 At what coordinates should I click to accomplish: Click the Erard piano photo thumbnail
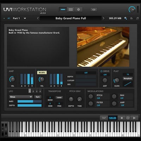pyautogui.click(x=103, y=47)
